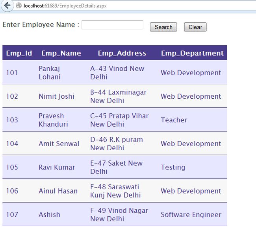Click the Clear button

(x=195, y=27)
